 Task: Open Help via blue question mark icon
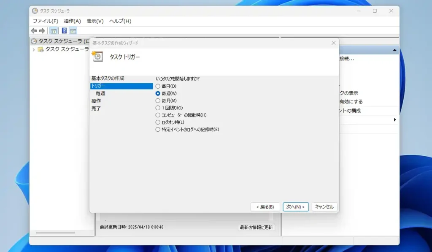click(x=64, y=31)
